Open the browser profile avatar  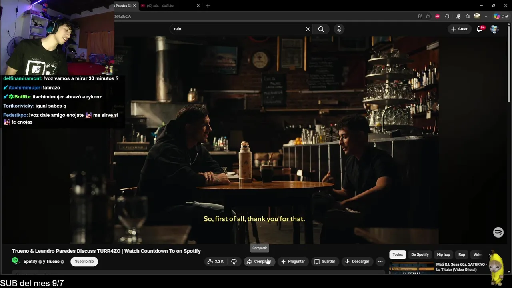[x=477, y=16]
